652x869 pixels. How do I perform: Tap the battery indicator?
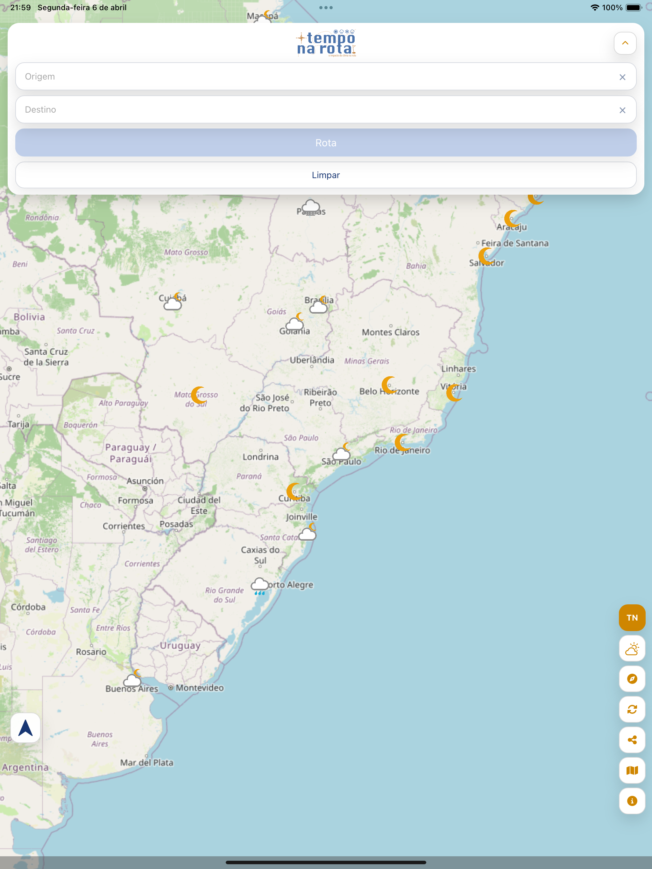point(634,7)
